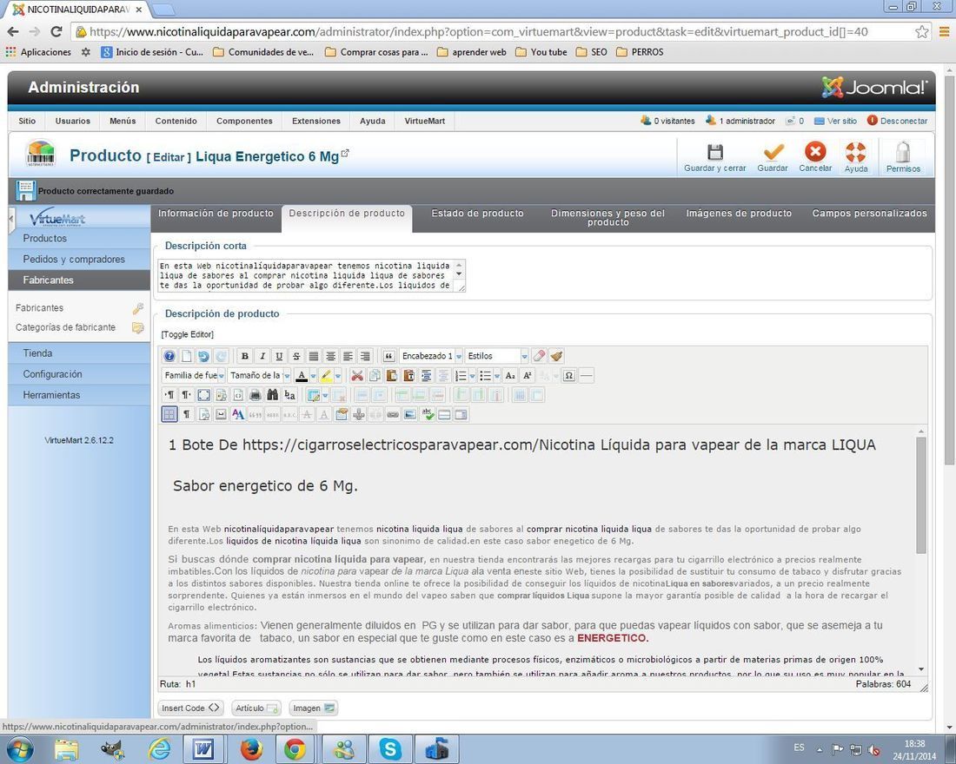The width and height of the screenshot is (956, 764).
Task: Apply subscript formatting
Action: [x=511, y=376]
